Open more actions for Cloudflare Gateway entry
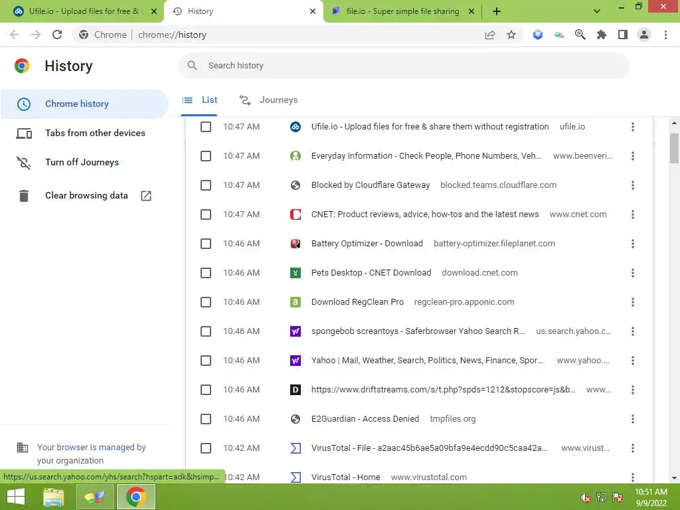 pos(633,185)
